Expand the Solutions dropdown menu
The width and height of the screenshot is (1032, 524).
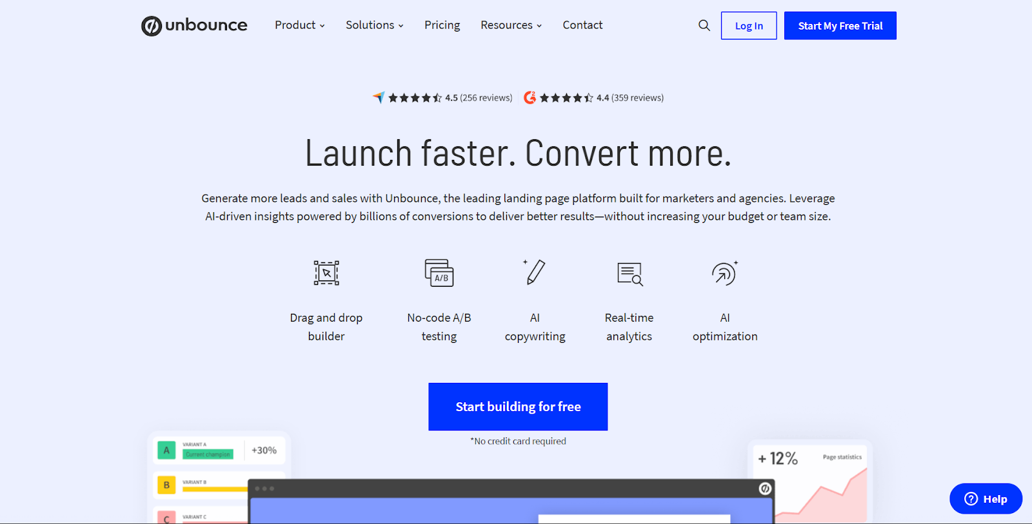(x=374, y=25)
